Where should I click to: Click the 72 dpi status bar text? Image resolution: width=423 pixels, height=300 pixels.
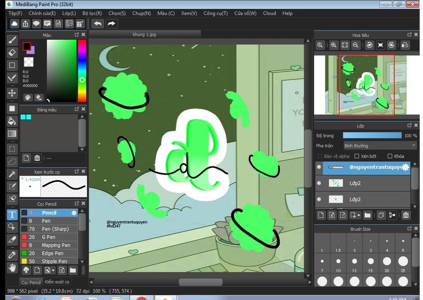(83, 291)
